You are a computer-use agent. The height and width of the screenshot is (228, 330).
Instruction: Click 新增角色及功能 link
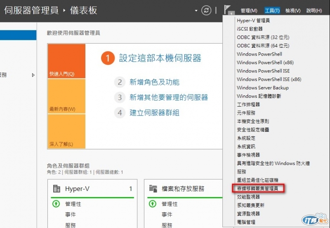click(154, 82)
